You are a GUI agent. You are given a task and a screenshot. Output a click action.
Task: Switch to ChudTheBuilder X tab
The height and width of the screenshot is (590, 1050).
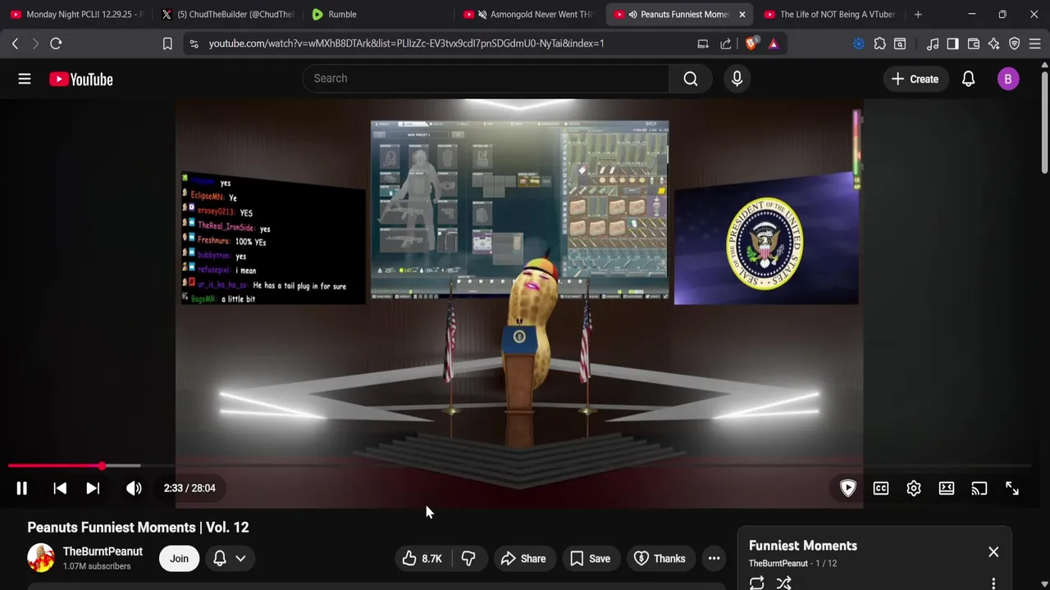[x=227, y=14]
